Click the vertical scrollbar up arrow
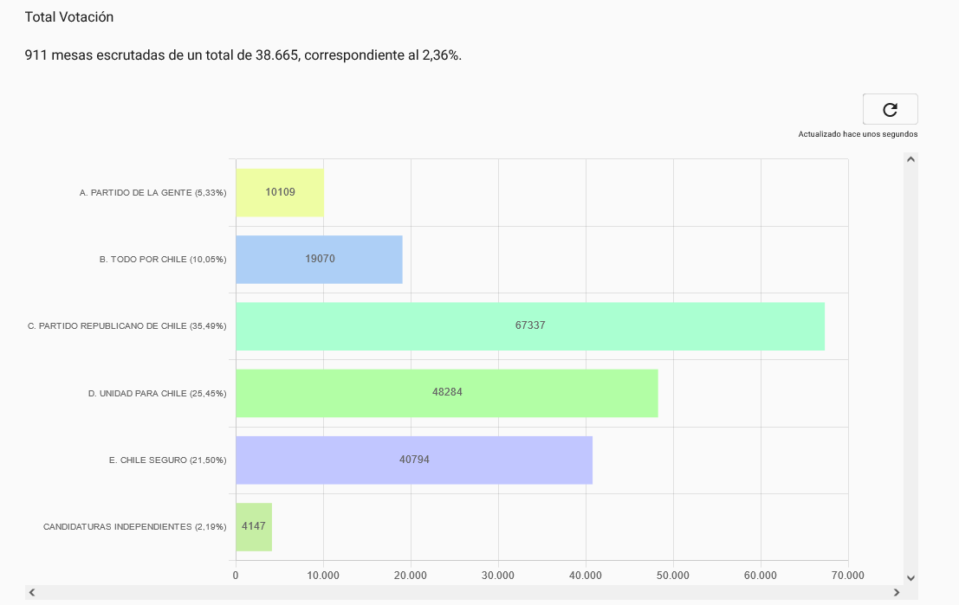Viewport: 959px width, 605px height. click(910, 159)
